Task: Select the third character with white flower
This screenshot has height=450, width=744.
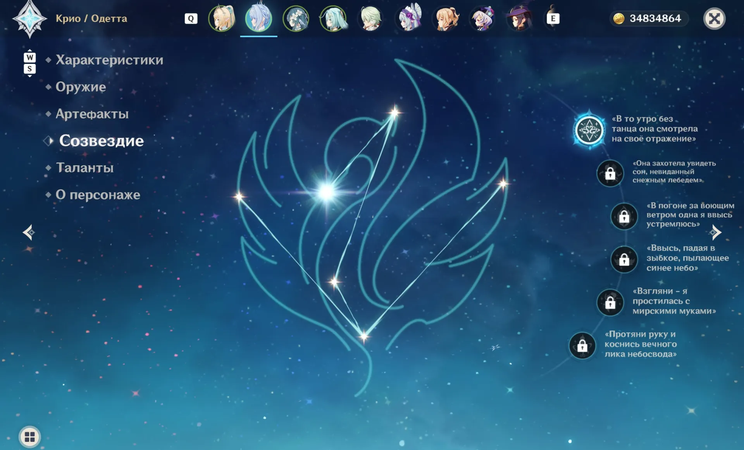Action: (x=296, y=18)
